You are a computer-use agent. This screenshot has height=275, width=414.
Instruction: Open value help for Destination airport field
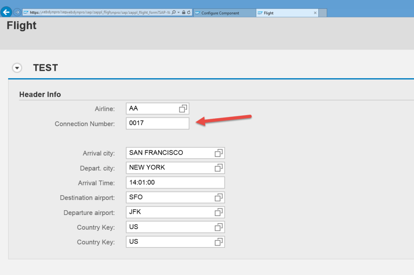[219, 197]
